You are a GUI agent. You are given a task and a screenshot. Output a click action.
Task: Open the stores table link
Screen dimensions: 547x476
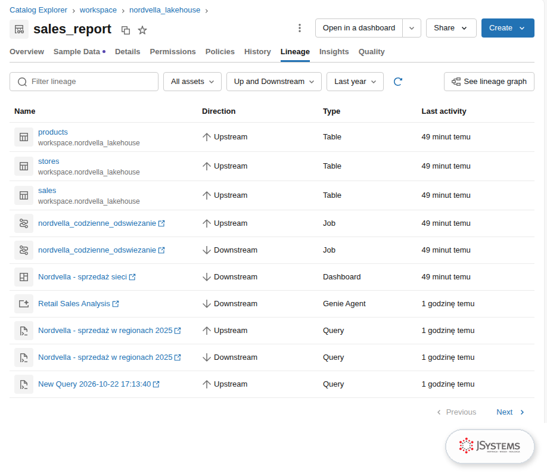pyautogui.click(x=48, y=161)
